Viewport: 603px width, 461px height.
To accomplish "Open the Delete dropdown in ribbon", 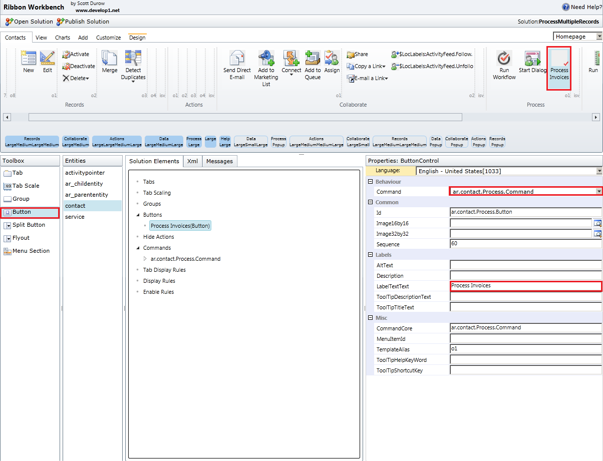I will click(87, 79).
